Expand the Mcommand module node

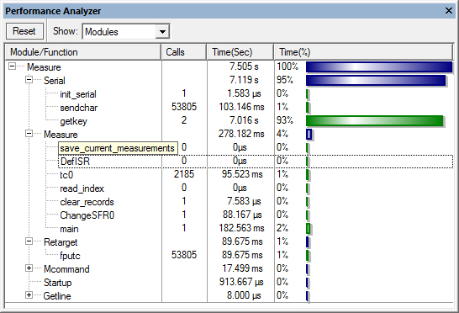(x=29, y=268)
